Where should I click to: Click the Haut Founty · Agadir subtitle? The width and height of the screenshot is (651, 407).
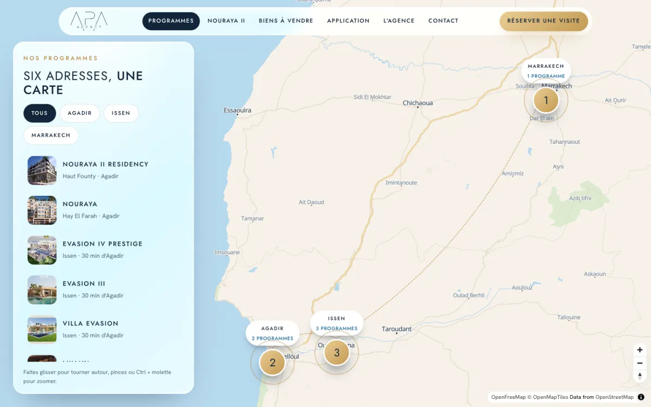91,176
